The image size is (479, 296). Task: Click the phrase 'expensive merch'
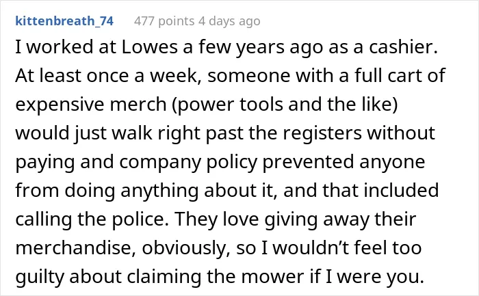coord(91,105)
